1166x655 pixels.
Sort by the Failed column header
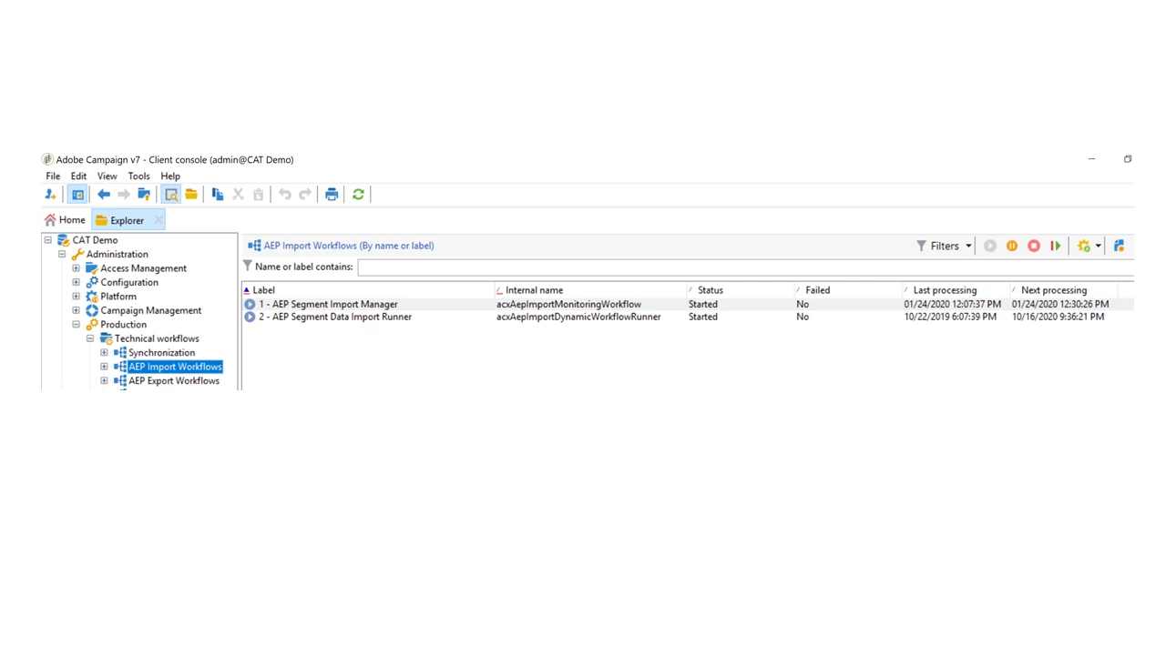click(x=847, y=290)
